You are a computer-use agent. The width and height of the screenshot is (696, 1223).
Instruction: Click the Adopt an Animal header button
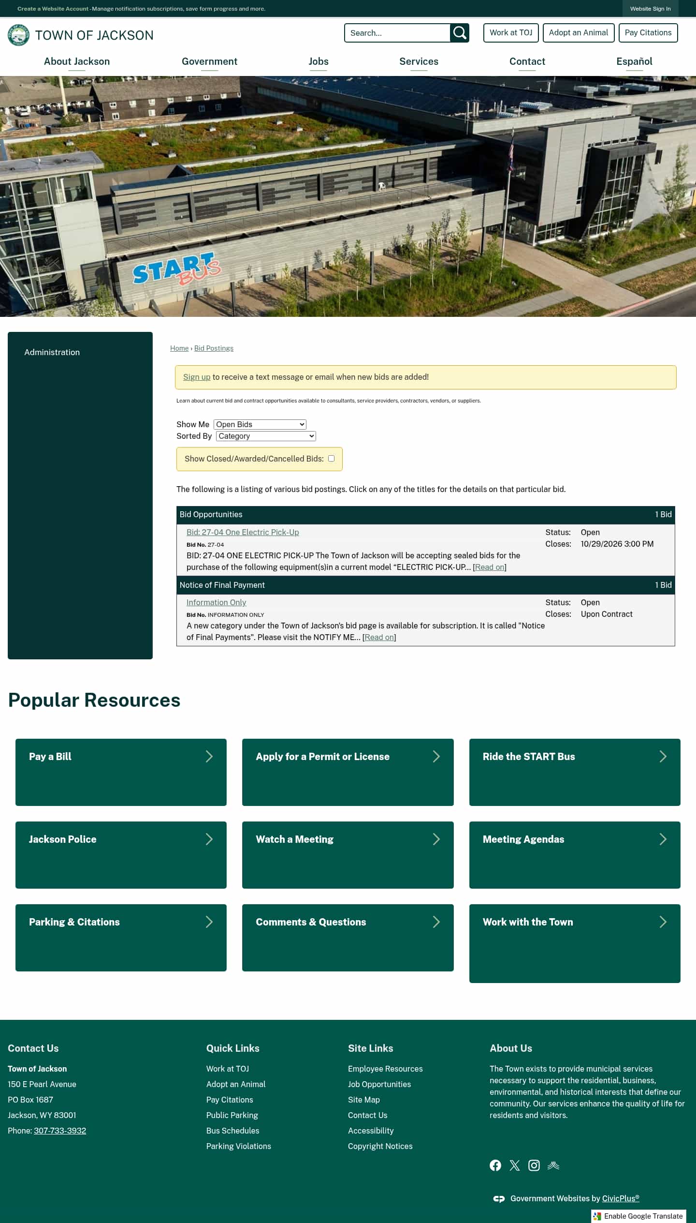click(x=579, y=33)
